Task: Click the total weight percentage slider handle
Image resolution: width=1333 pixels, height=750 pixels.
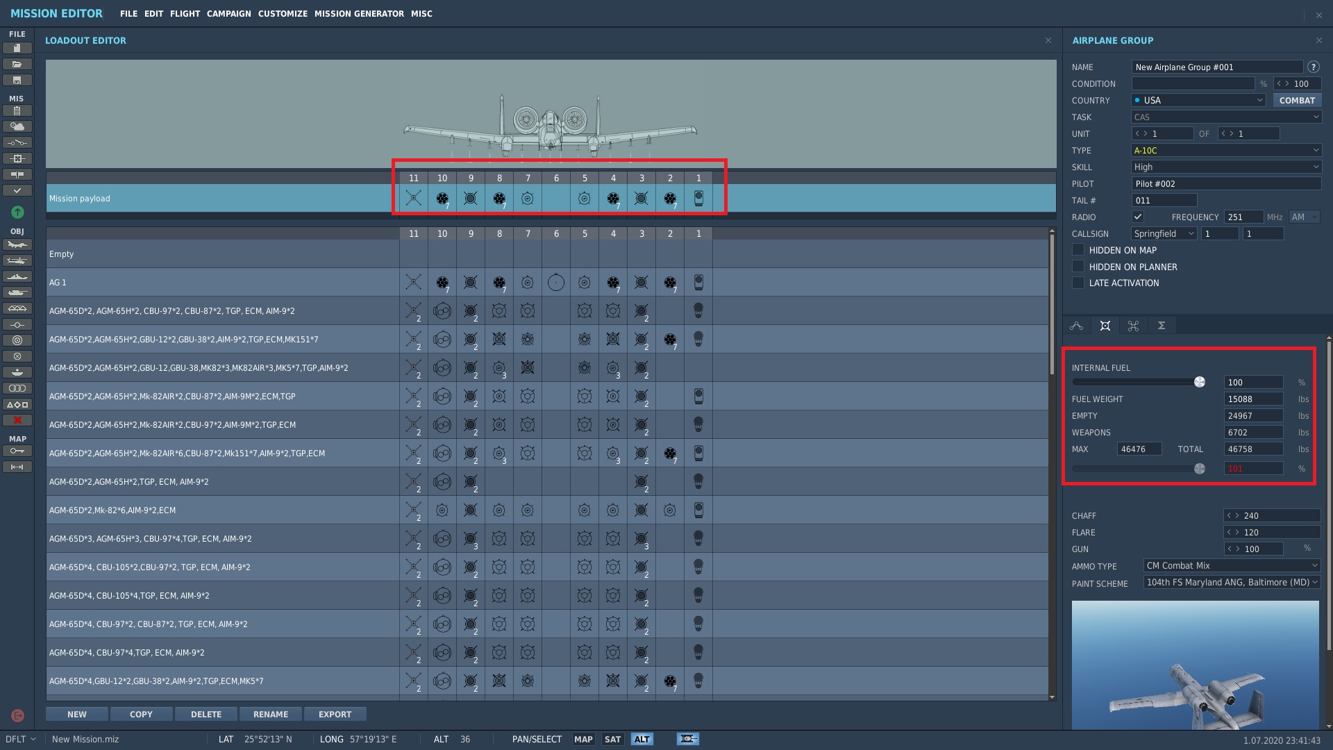Action: (x=1199, y=469)
